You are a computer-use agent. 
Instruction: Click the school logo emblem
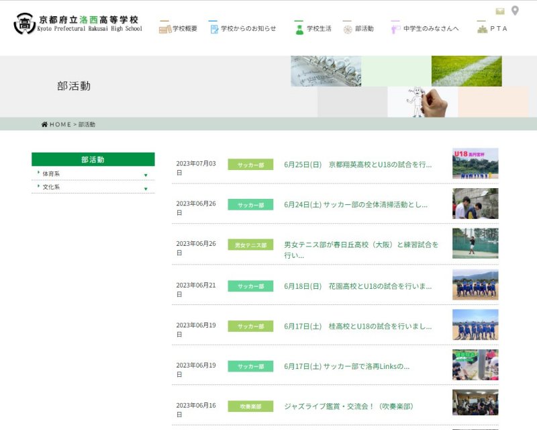click(x=25, y=24)
